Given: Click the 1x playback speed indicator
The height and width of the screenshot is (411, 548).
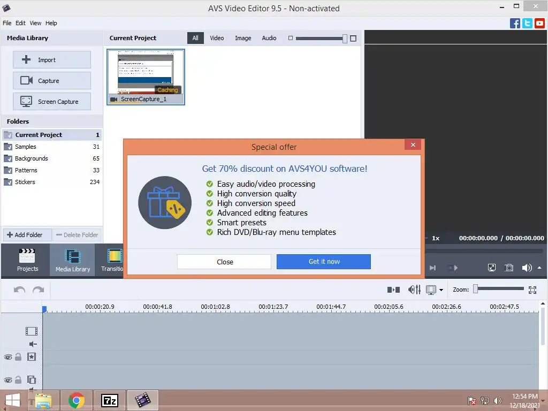Looking at the screenshot, I should point(436,238).
